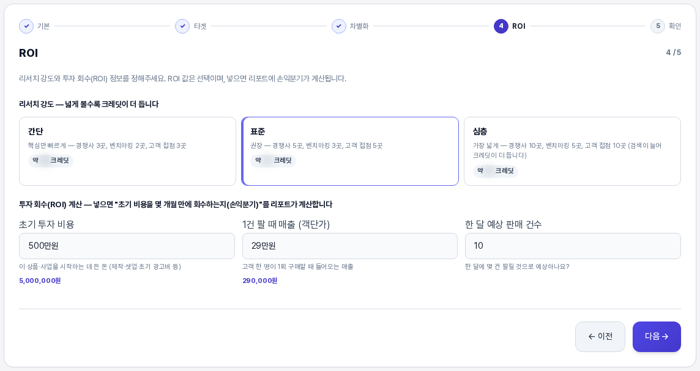Click the 권장 description in 표준 card
The height and width of the screenshot is (371, 700).
coord(316,146)
